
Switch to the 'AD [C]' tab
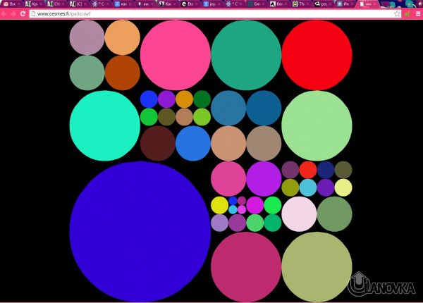[x=78, y=4]
